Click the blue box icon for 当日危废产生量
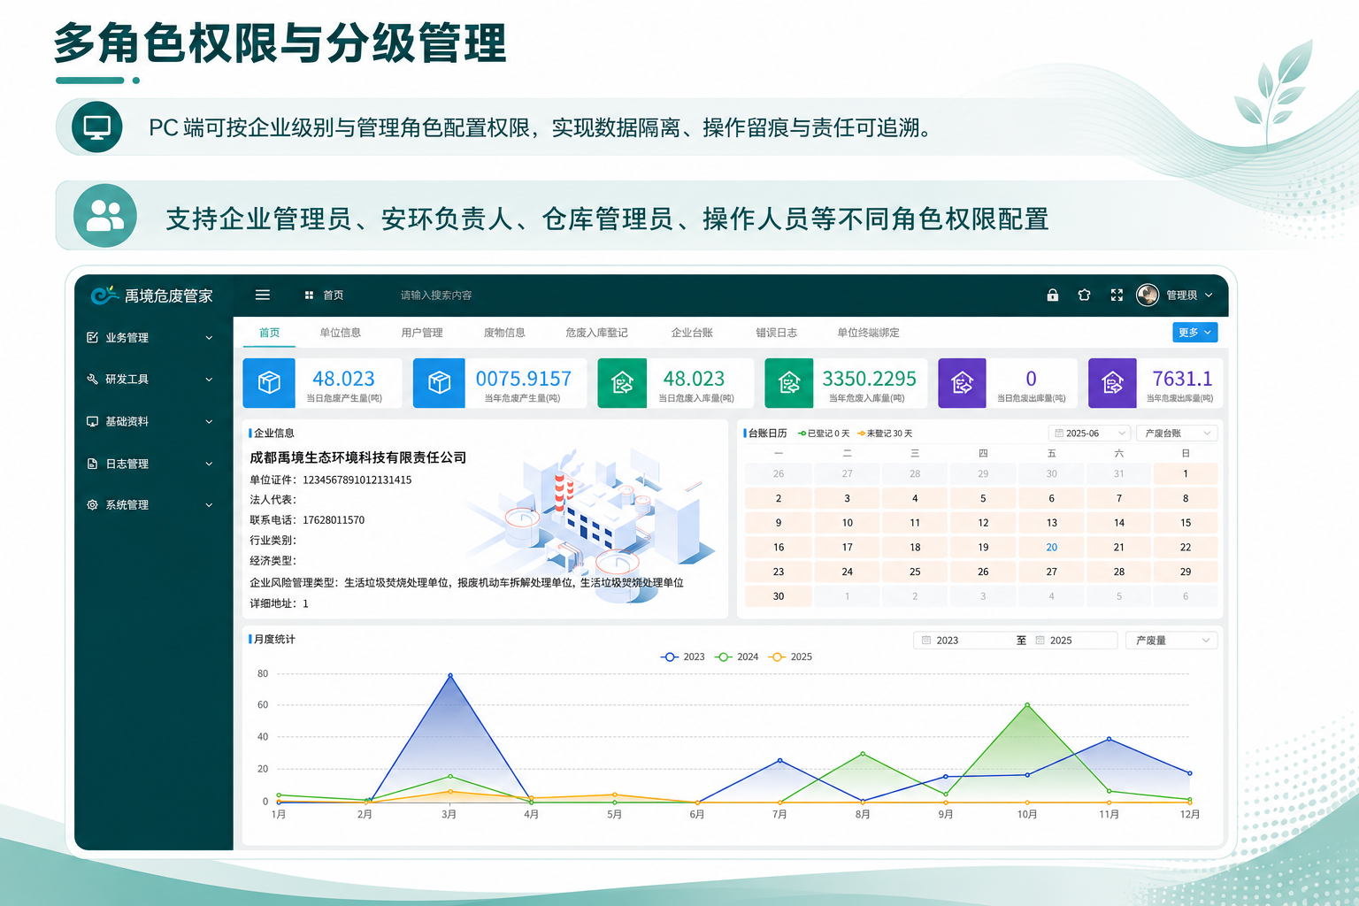The width and height of the screenshot is (1359, 906). (269, 383)
